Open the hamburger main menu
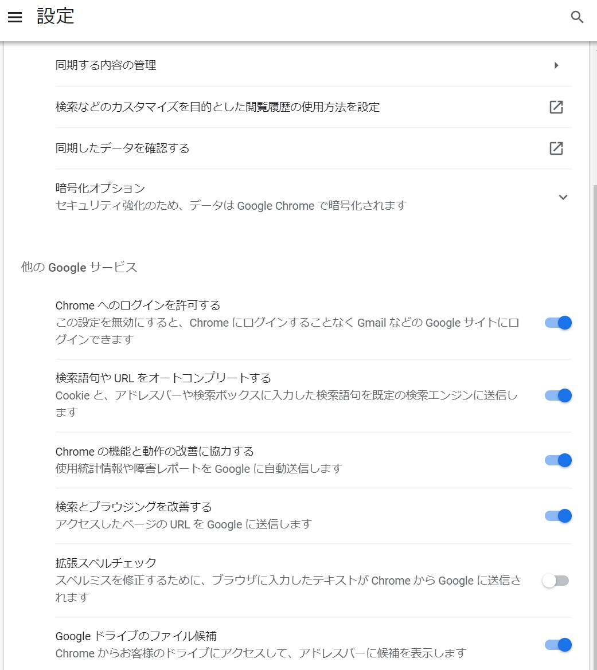The image size is (597, 670). pos(15,17)
